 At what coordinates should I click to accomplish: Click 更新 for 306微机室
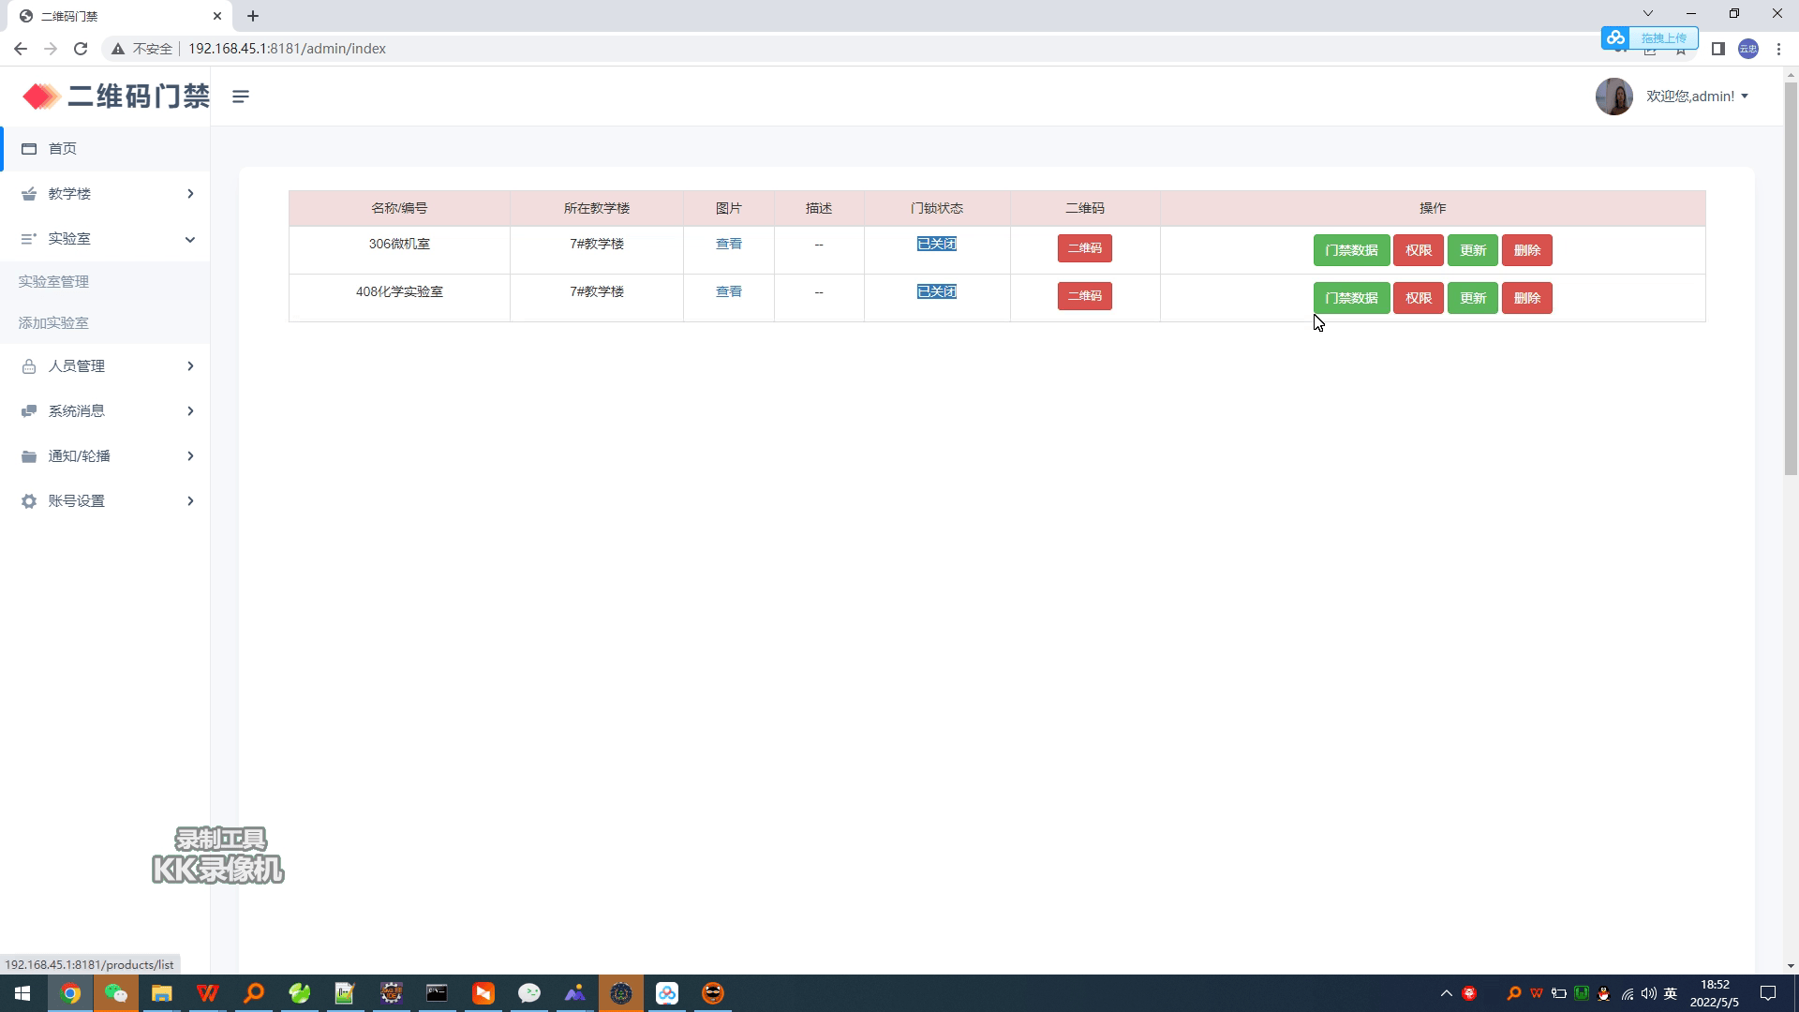[1472, 250]
